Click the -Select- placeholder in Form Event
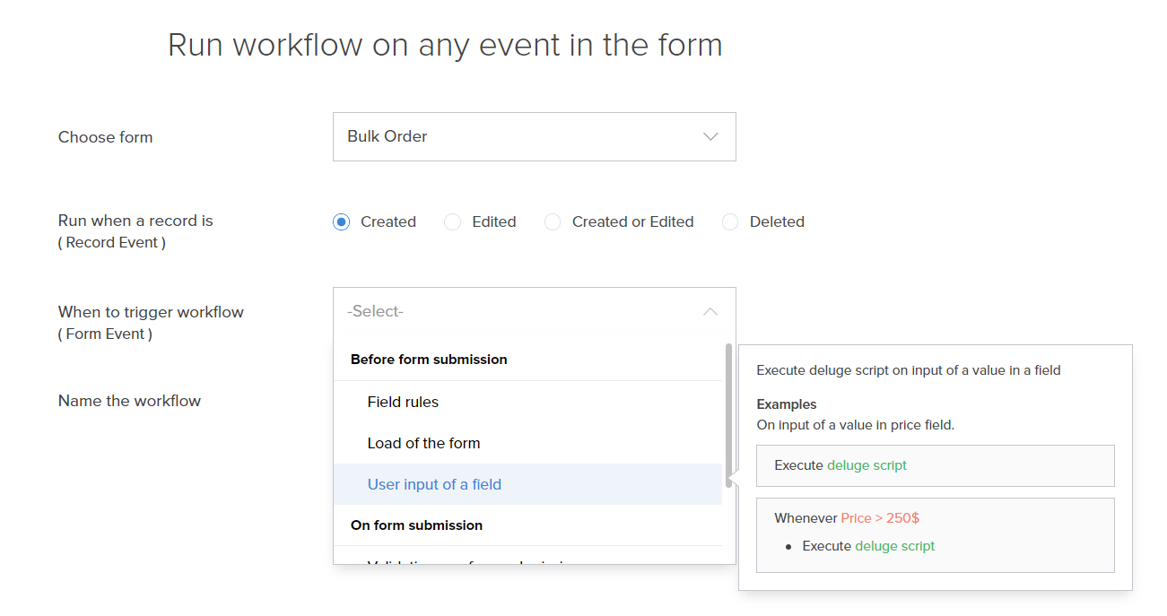This screenshot has width=1167, height=616. (376, 311)
